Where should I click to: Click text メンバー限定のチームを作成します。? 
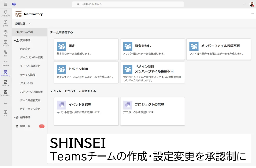pyautogui.click(x=144, y=54)
